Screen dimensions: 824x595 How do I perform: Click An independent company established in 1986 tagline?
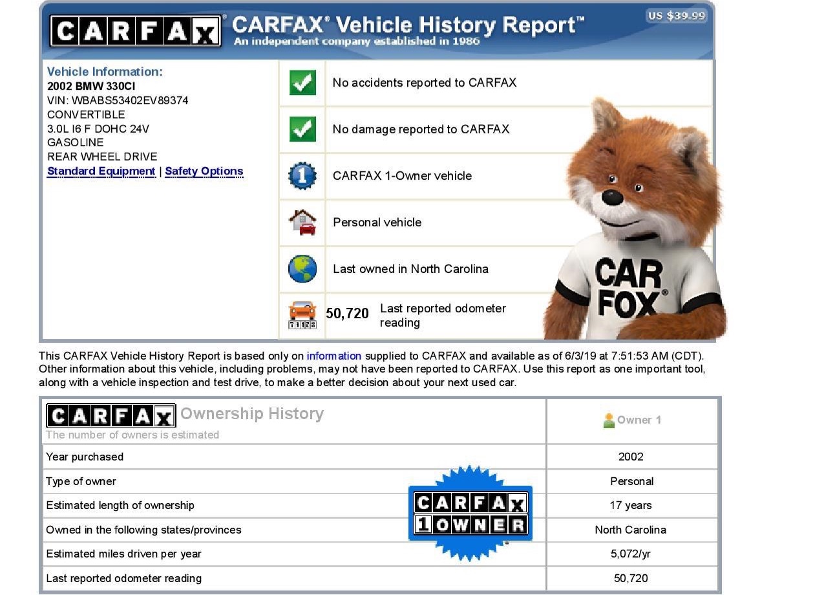click(357, 41)
